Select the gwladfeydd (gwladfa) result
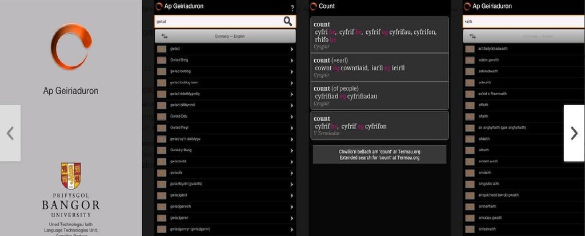This screenshot has width=585, height=236. (225, 184)
